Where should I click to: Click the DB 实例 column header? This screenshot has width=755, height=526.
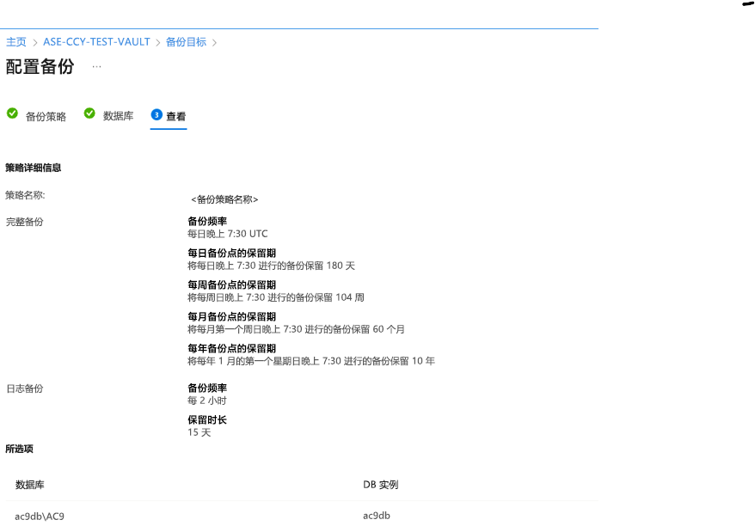coord(381,485)
